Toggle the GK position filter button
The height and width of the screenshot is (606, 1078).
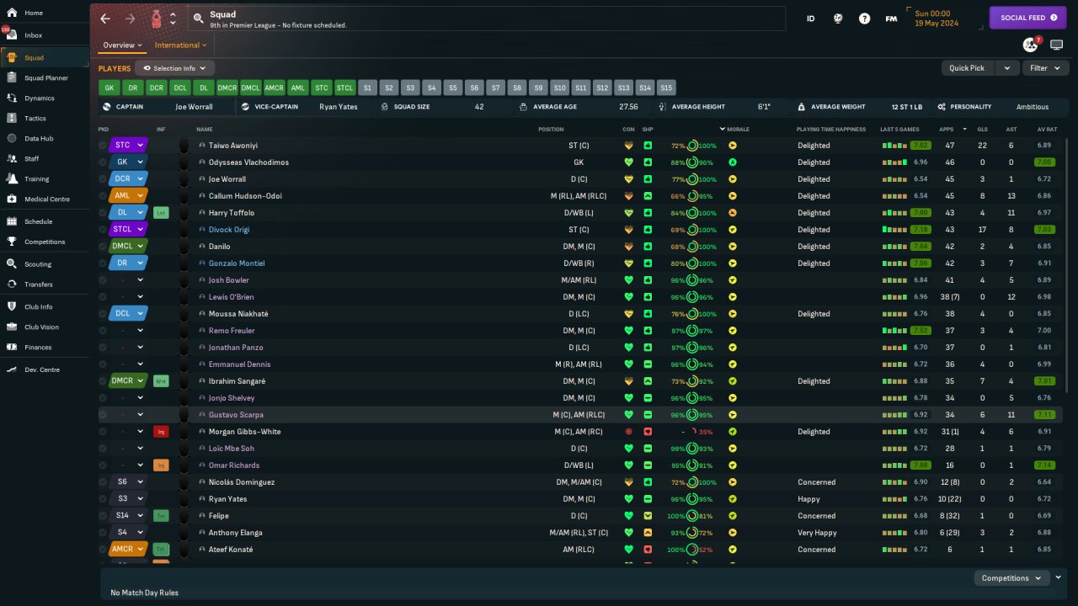coord(109,88)
